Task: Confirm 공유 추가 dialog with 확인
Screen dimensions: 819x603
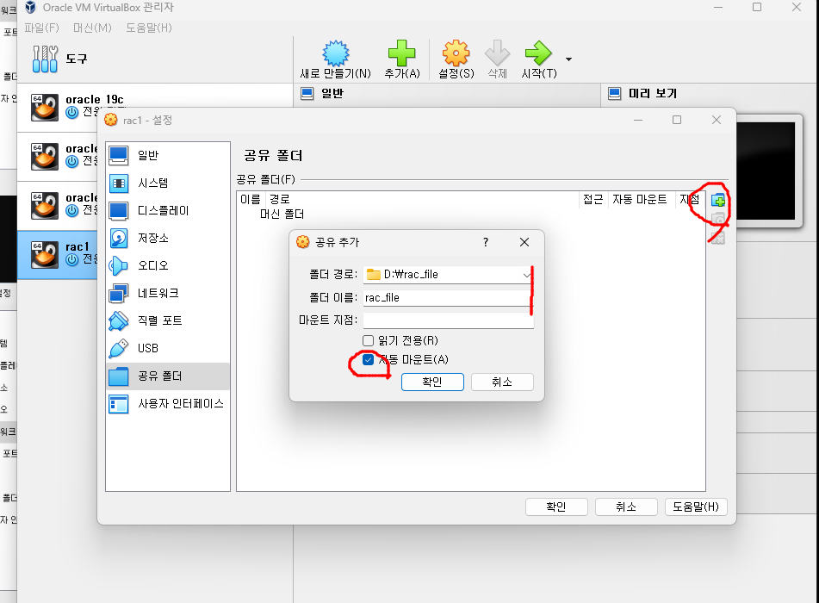Action: point(432,382)
